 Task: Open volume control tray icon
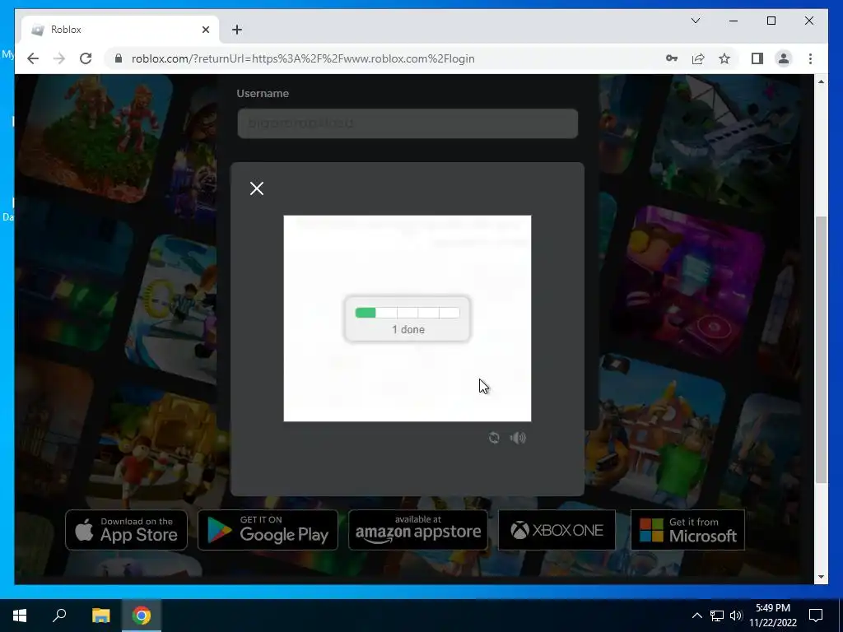736,616
